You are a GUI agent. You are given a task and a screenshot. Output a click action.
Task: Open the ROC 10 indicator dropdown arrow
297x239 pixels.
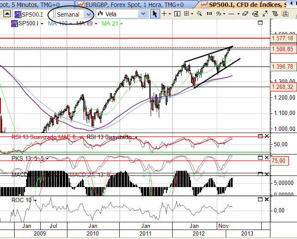pos(36,200)
